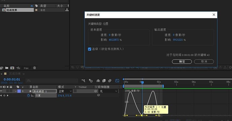
Task: Toggle add keyframe diamond at current time
Action: coord(4,96)
